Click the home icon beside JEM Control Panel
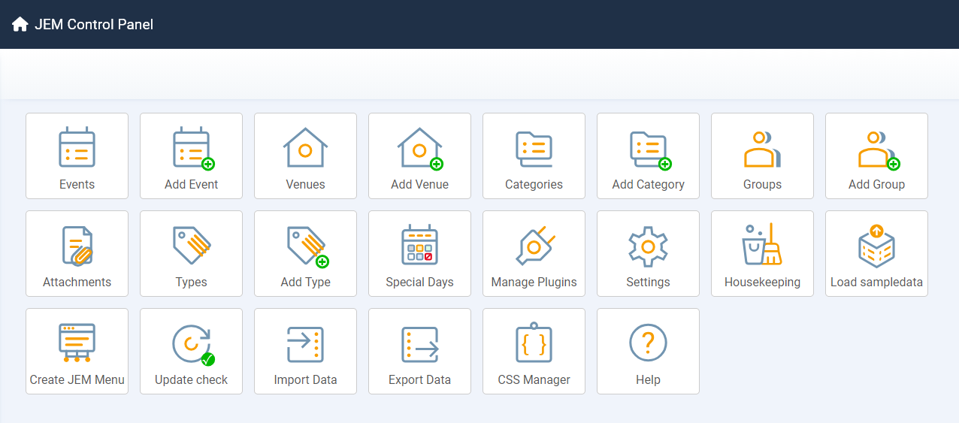 pos(20,24)
